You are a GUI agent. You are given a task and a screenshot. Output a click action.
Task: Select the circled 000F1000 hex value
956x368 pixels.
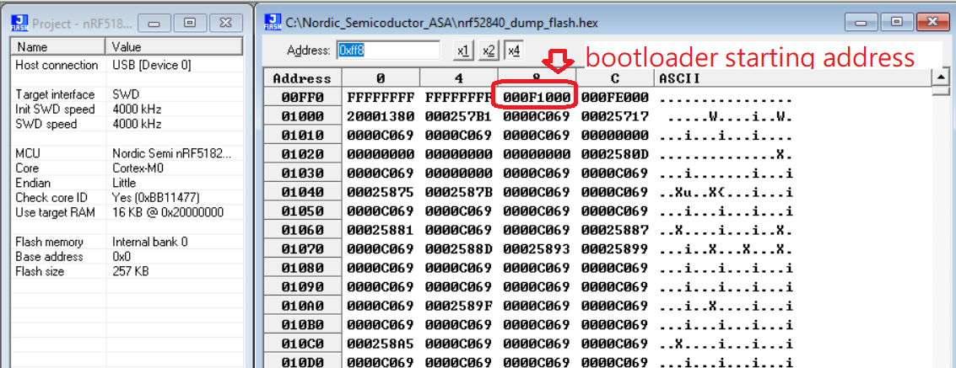tap(537, 98)
